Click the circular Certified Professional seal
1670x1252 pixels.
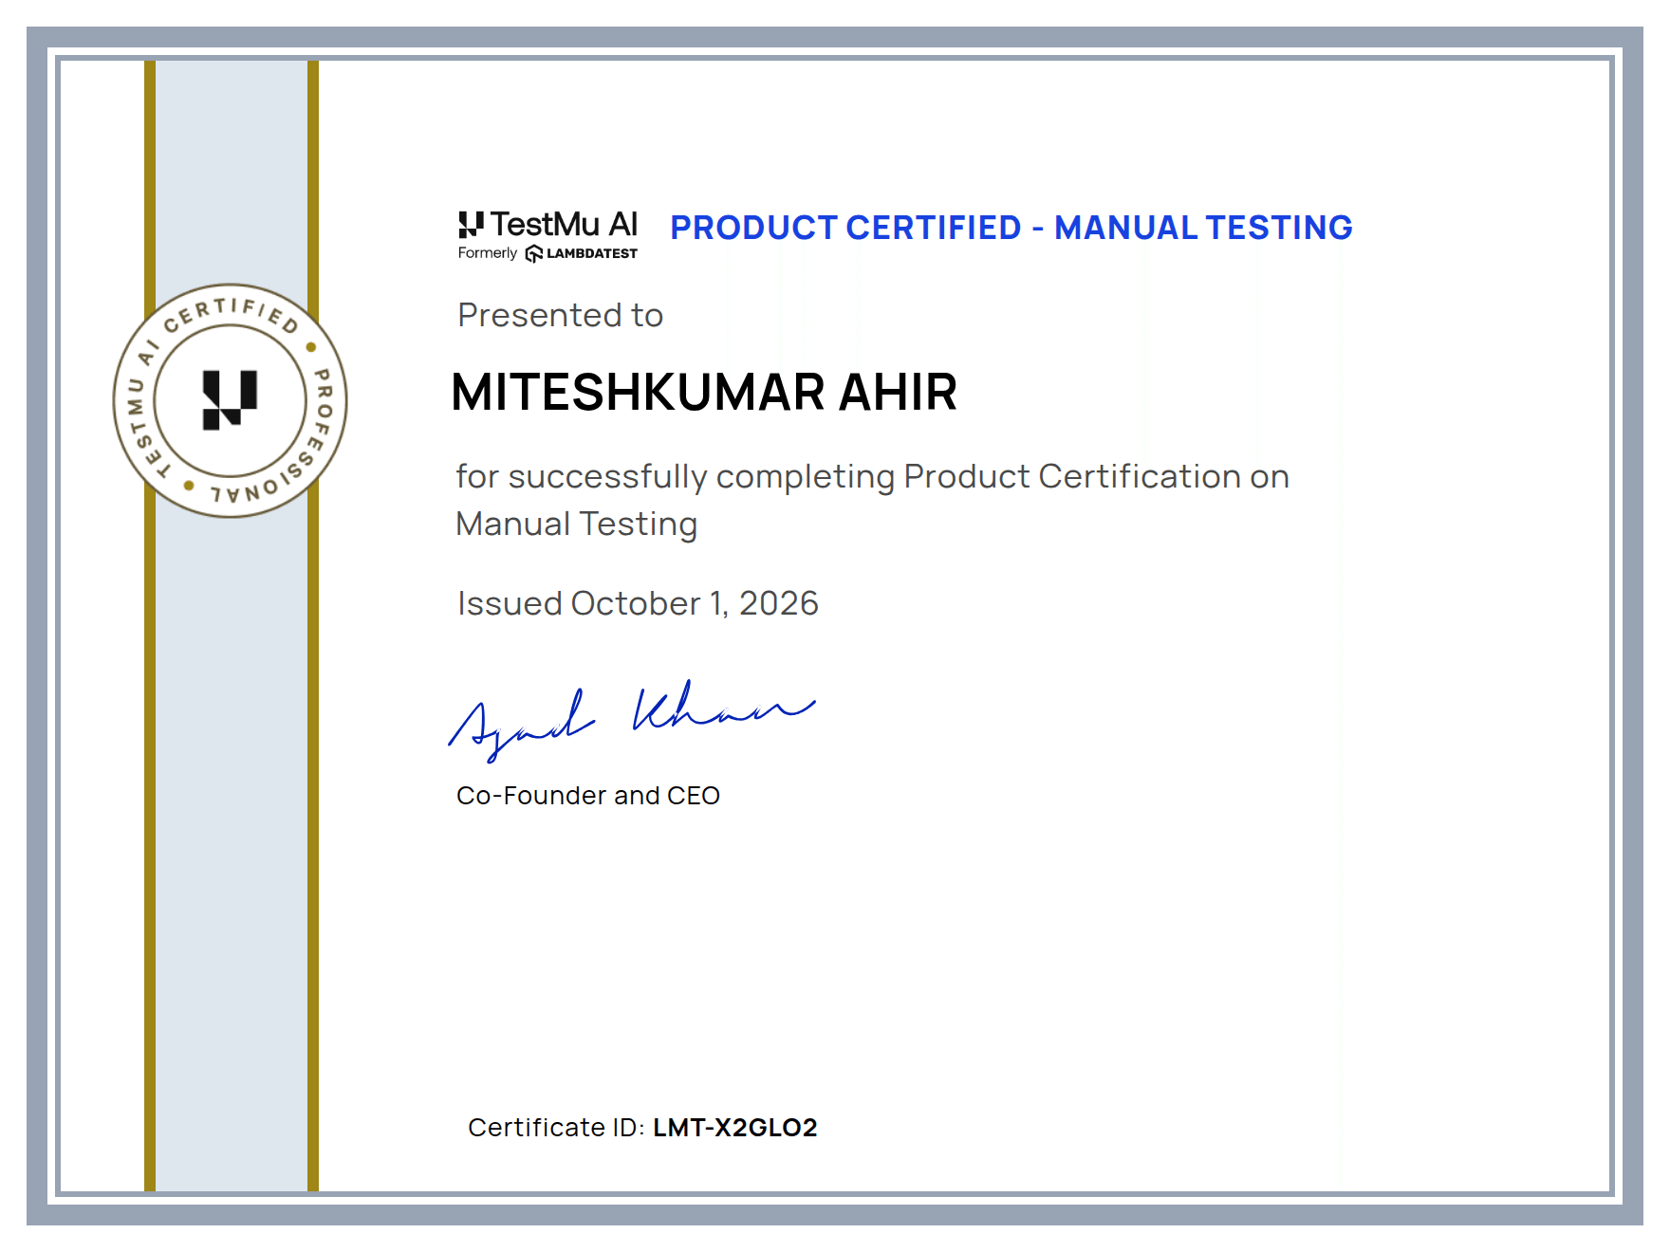click(x=231, y=400)
